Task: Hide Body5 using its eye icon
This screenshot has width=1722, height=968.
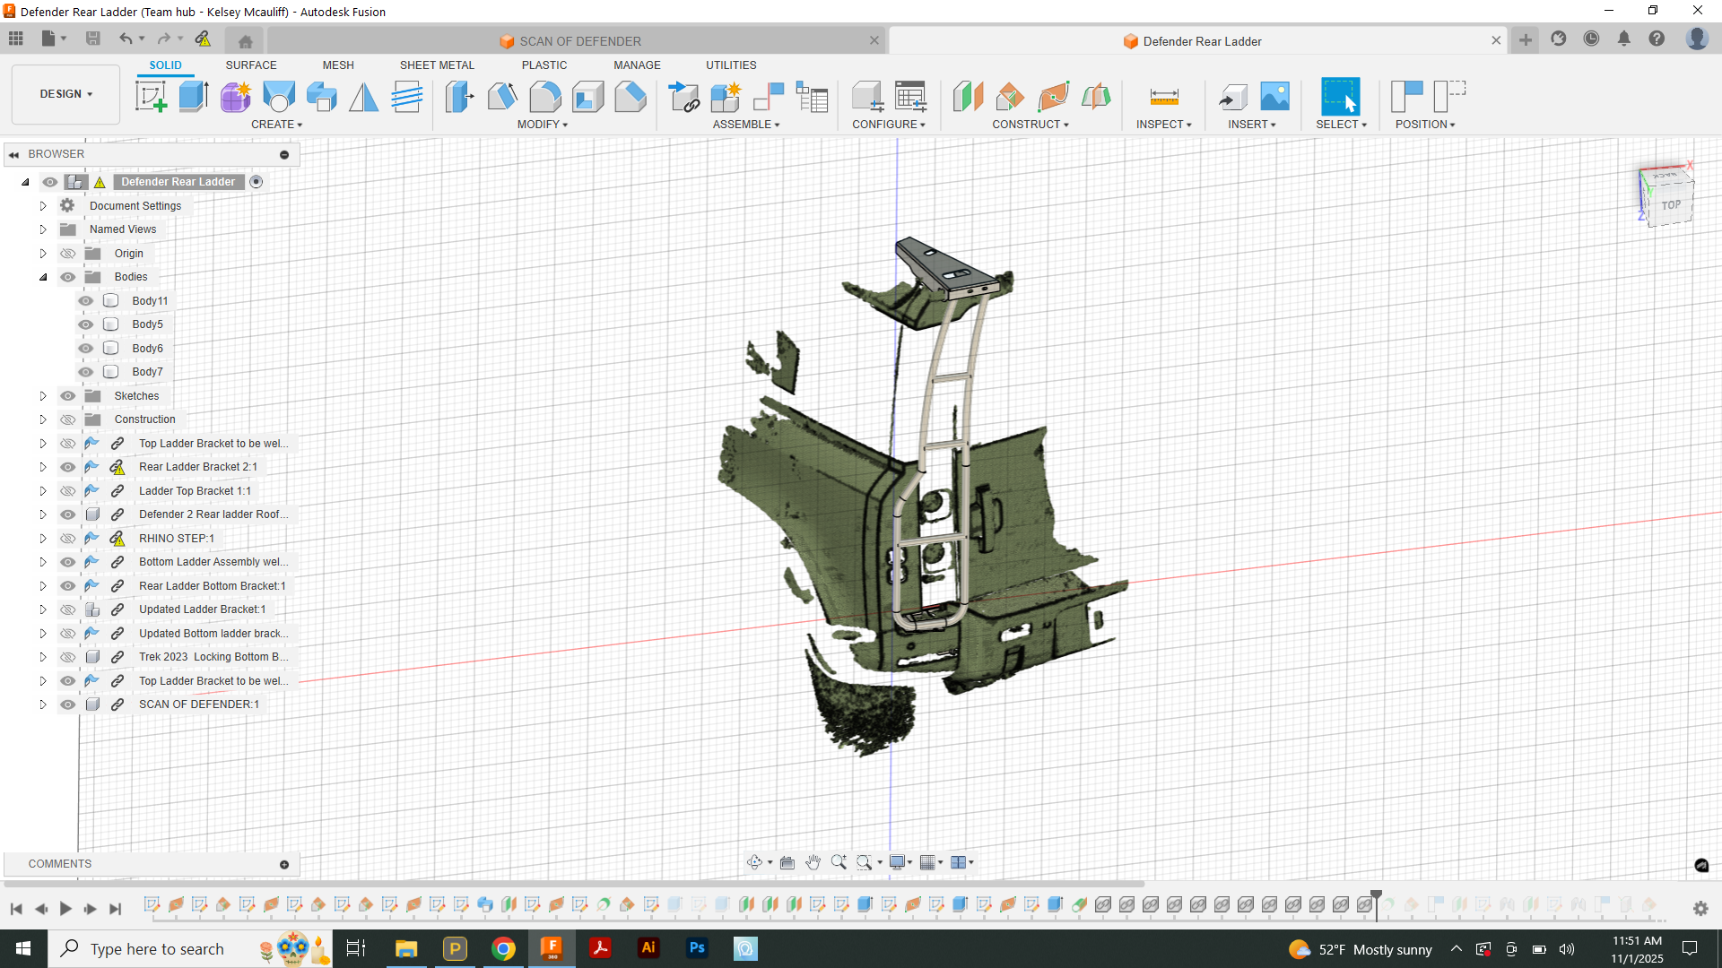Action: click(x=85, y=324)
